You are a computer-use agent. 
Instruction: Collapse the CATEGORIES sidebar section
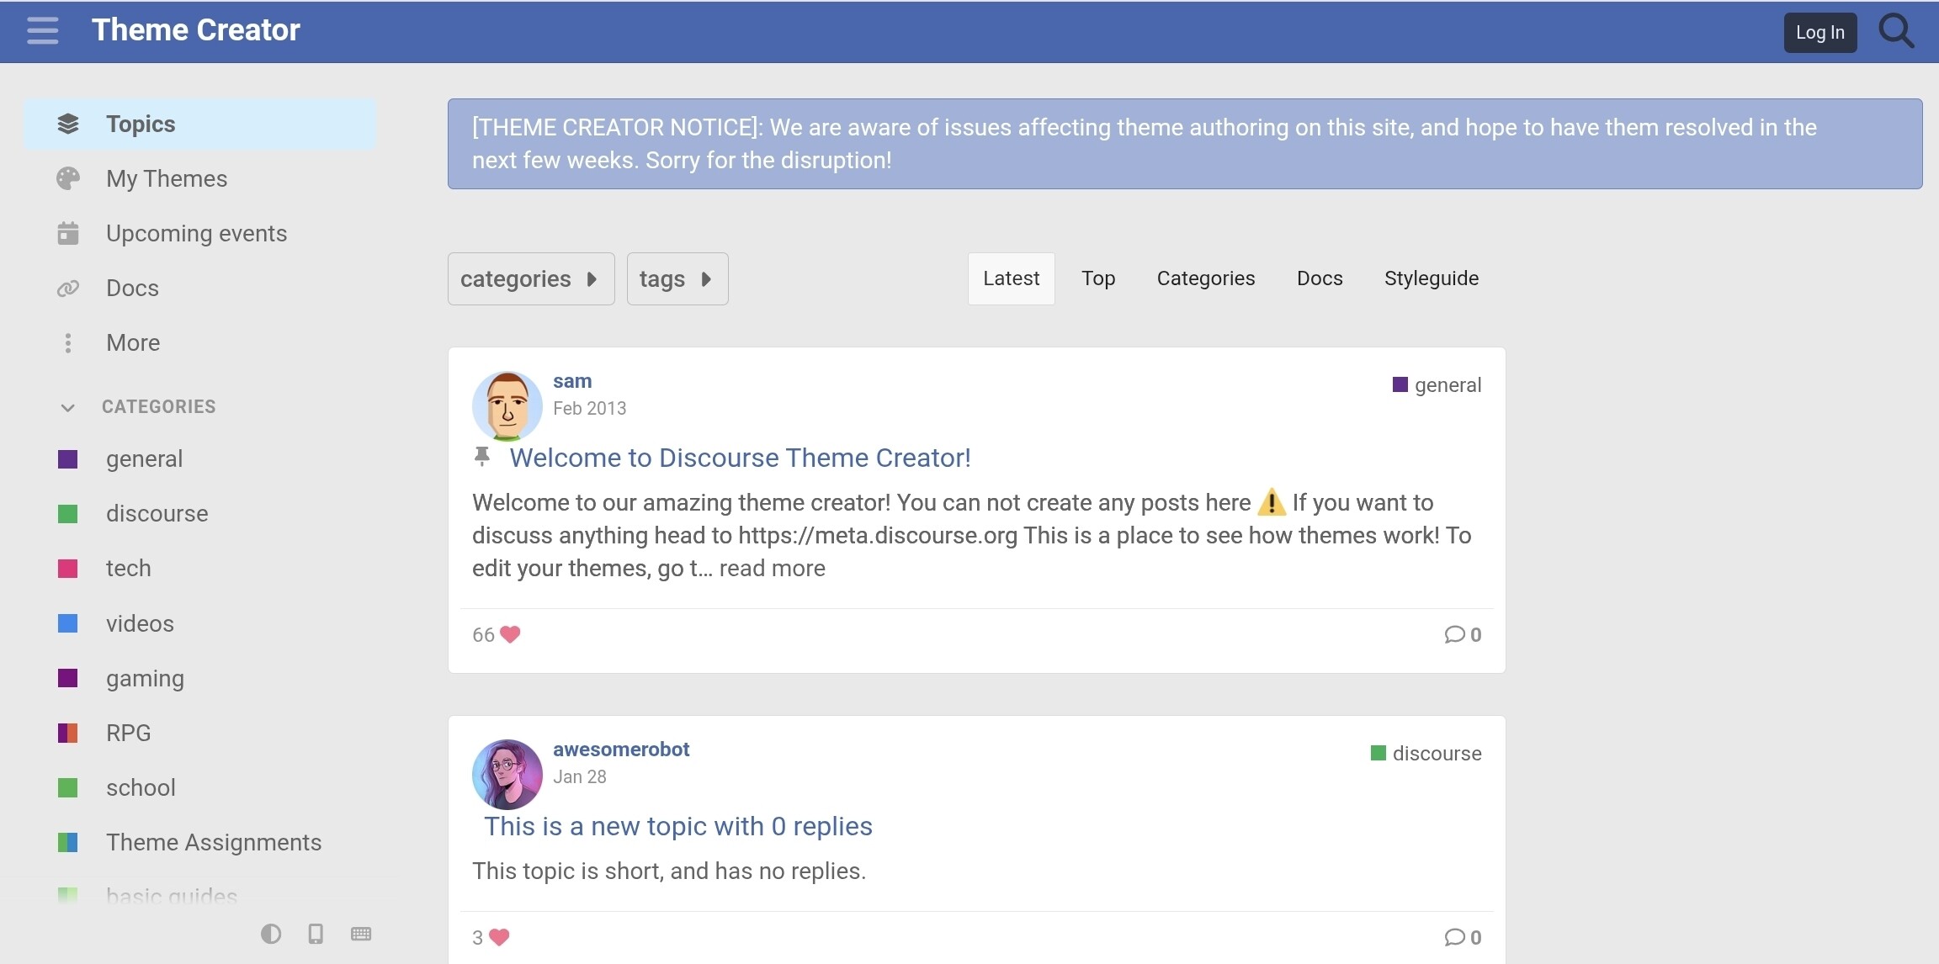point(68,407)
